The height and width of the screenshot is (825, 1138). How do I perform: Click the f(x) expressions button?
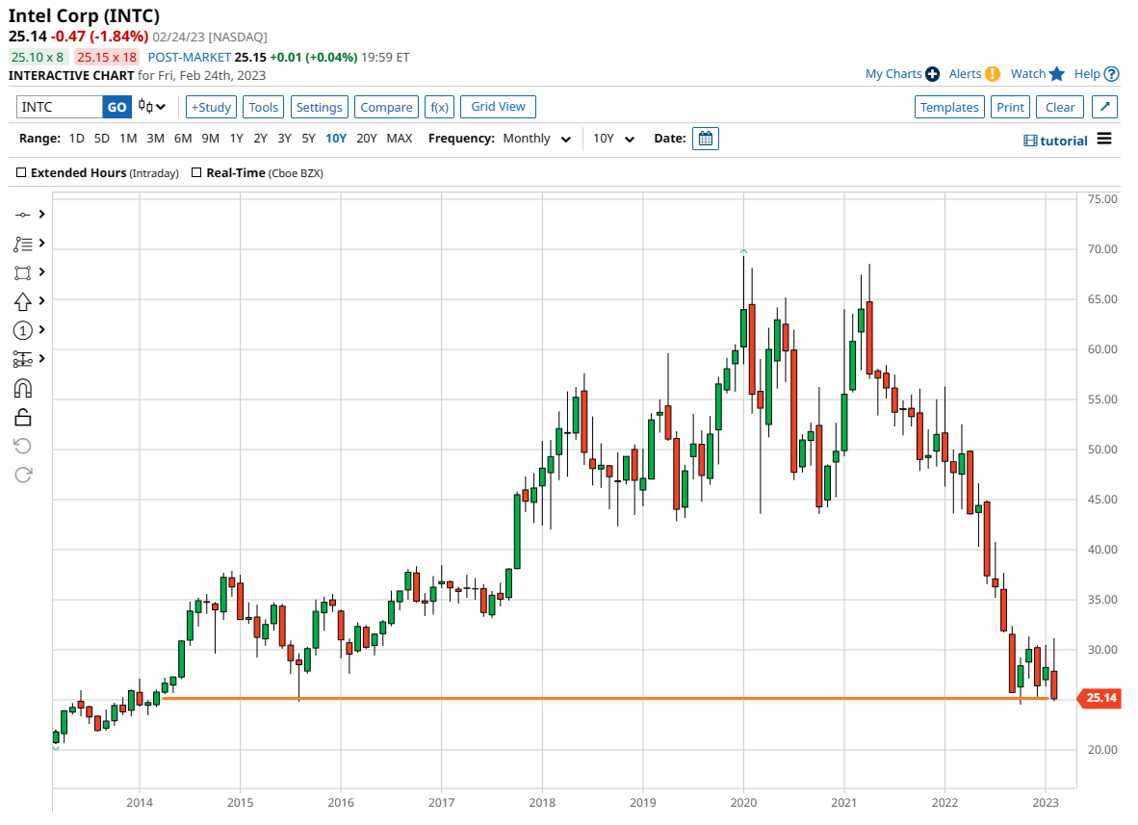440,108
